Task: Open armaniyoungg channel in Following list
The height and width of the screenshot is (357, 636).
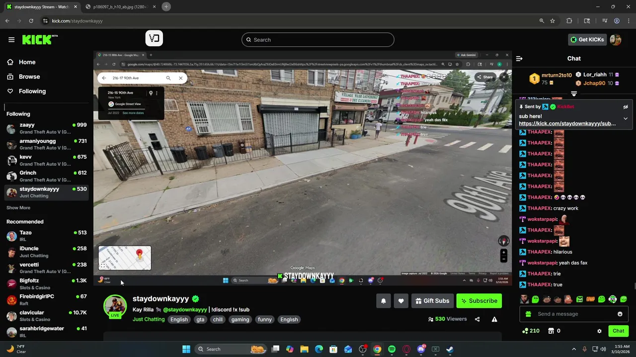Action: (47, 144)
